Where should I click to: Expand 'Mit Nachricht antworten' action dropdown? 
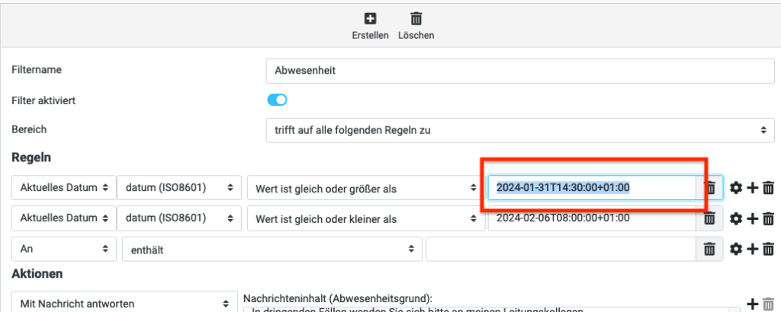[x=124, y=303]
